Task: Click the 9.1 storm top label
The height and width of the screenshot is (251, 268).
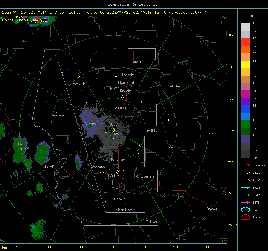Action: pos(43,20)
